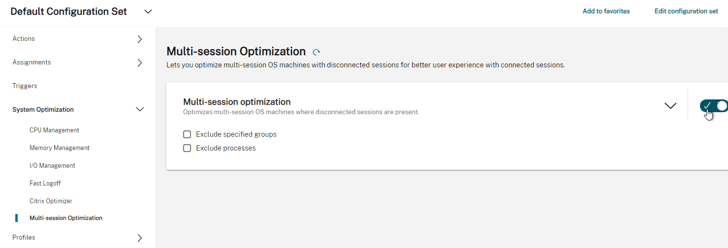Disable the Multi-session optimization toggle
Screen dimensions: 728x248
(x=714, y=105)
